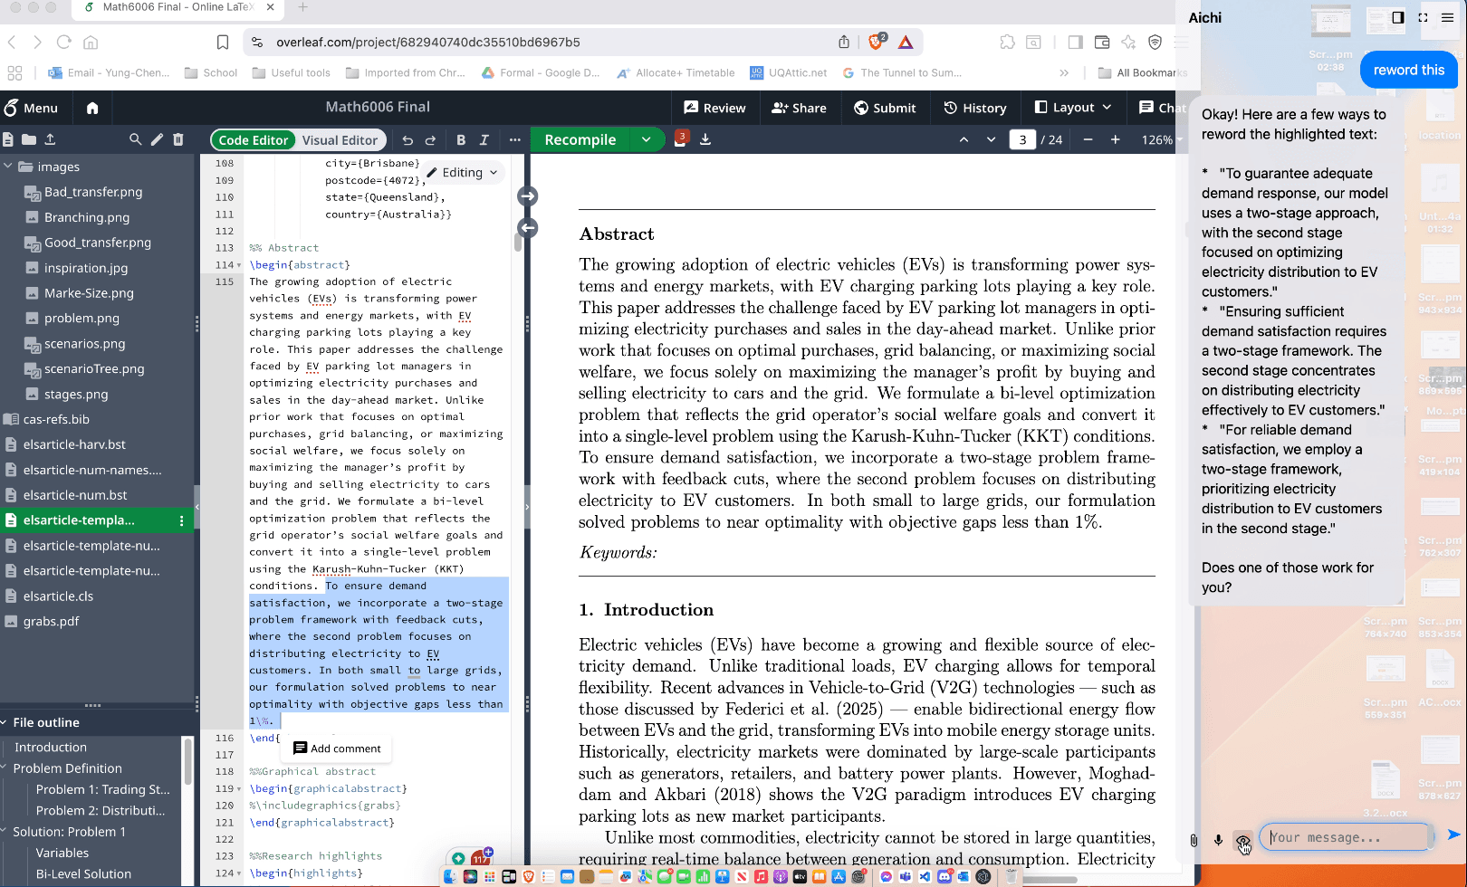The image size is (1467, 887).
Task: Sync code position to PDF arrow
Action: pos(528,196)
